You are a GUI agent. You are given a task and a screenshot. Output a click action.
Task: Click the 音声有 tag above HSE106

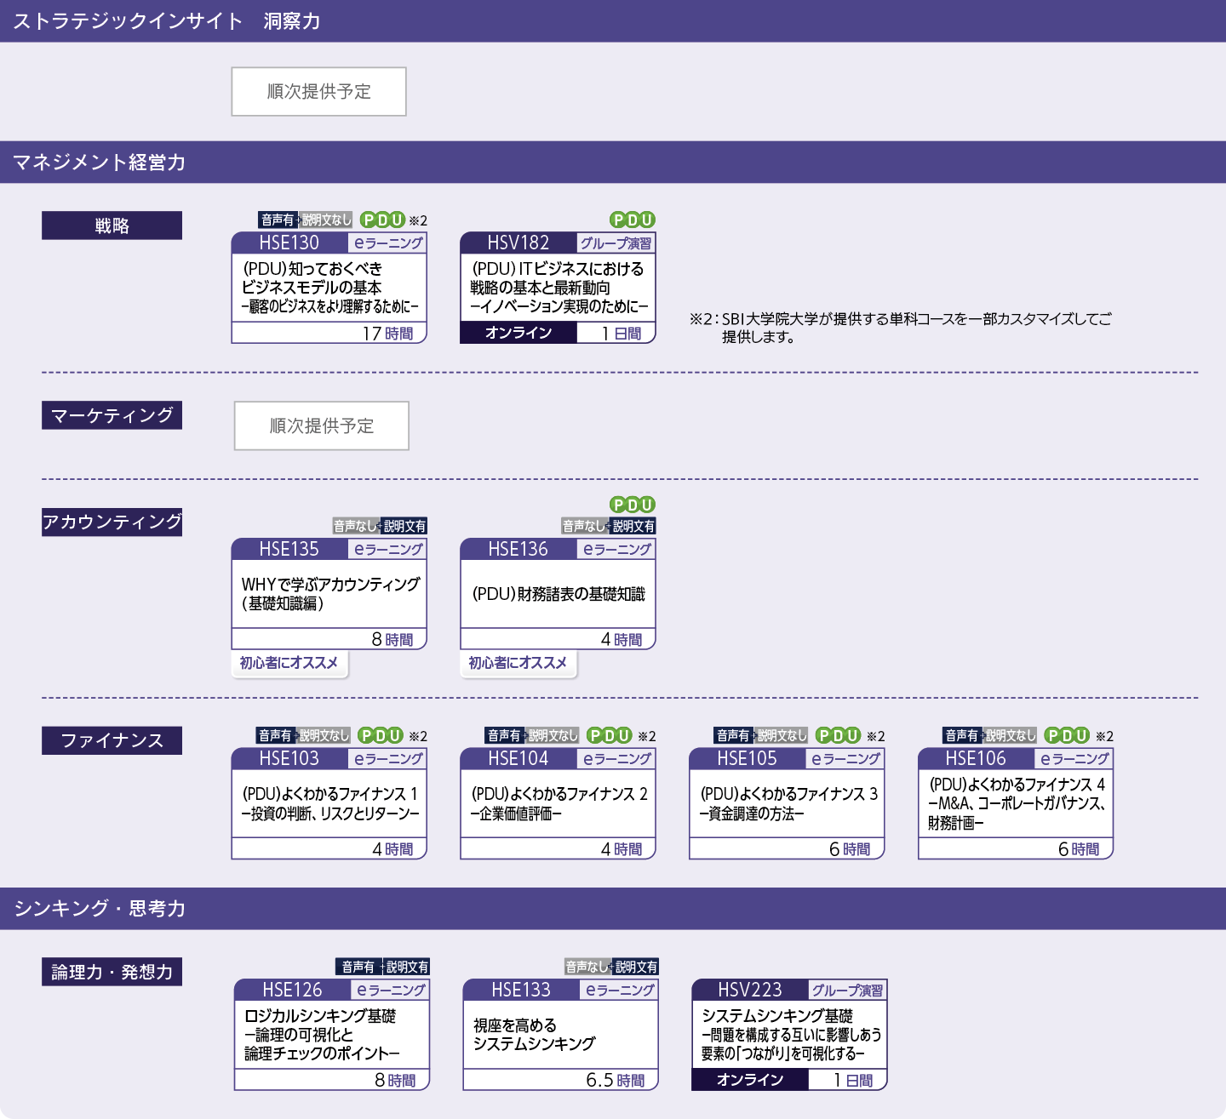(963, 735)
